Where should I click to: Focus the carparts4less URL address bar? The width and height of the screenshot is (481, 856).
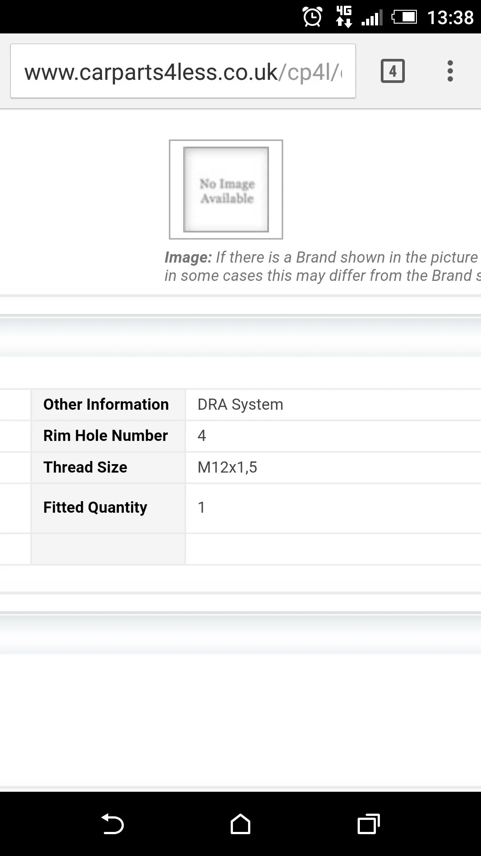click(x=183, y=71)
